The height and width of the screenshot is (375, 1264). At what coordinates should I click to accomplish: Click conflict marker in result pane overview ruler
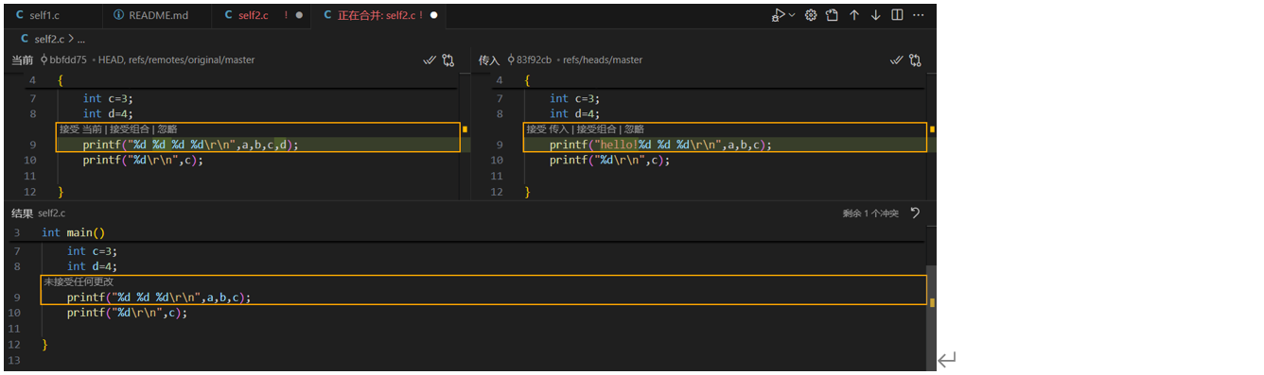tap(932, 303)
